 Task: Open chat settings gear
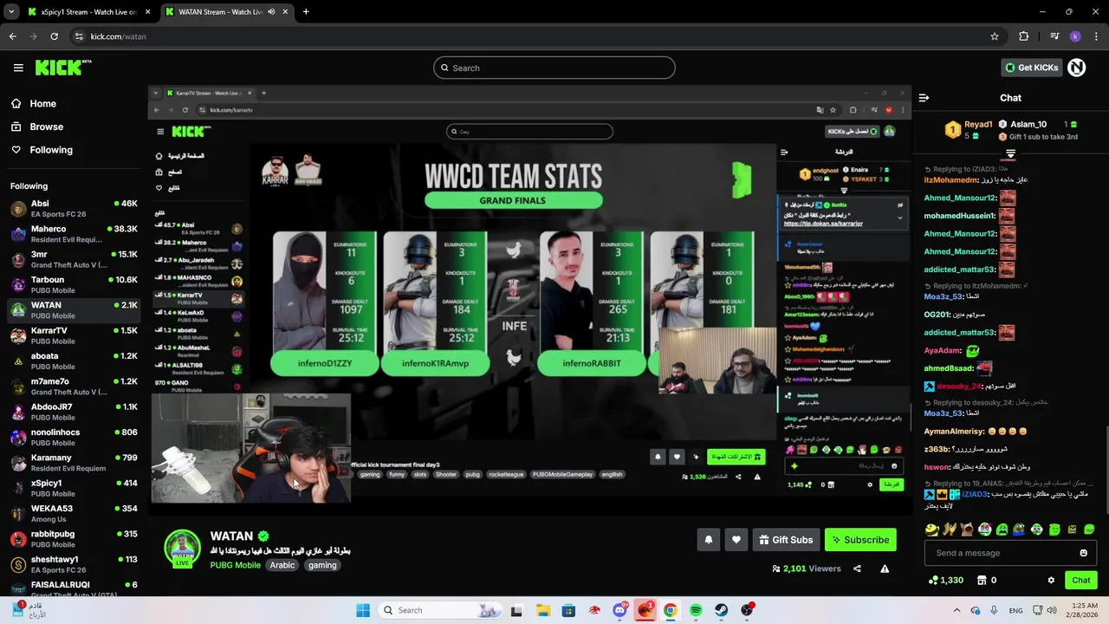(x=1051, y=580)
